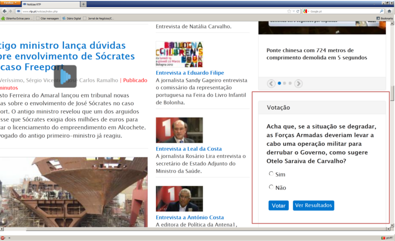Image resolution: width=395 pixels, height=241 pixels.
Task: Open a new tab with the plus button
Action: [84, 4]
